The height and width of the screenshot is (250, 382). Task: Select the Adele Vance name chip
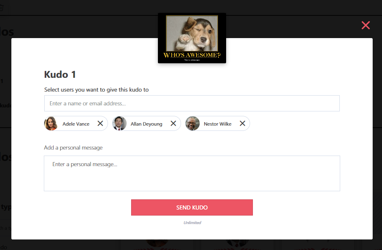click(x=76, y=124)
